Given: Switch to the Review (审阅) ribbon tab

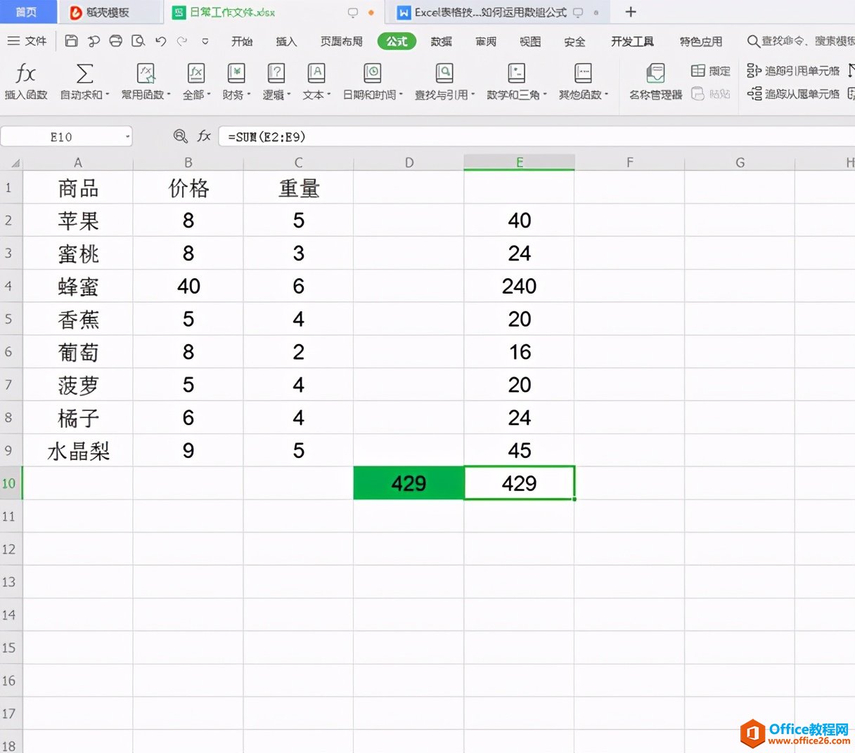Looking at the screenshot, I should pos(486,41).
